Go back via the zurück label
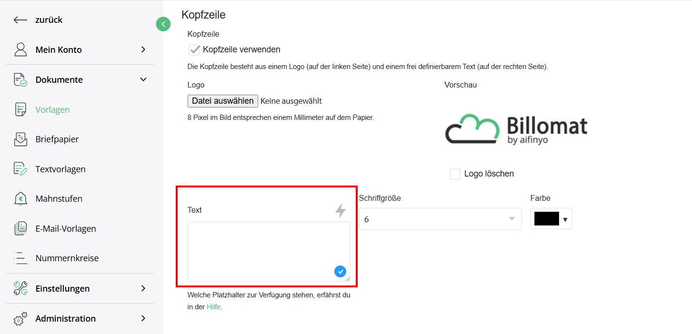The image size is (692, 334). coord(49,20)
